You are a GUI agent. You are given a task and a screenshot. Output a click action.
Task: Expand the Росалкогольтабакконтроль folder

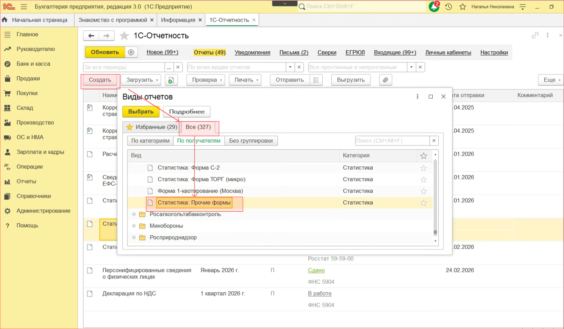point(134,214)
